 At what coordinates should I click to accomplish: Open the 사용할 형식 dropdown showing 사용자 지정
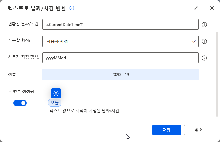120,41
